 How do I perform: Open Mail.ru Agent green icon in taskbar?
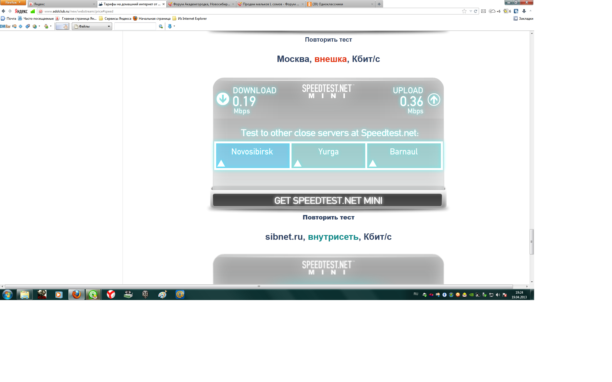(93, 294)
